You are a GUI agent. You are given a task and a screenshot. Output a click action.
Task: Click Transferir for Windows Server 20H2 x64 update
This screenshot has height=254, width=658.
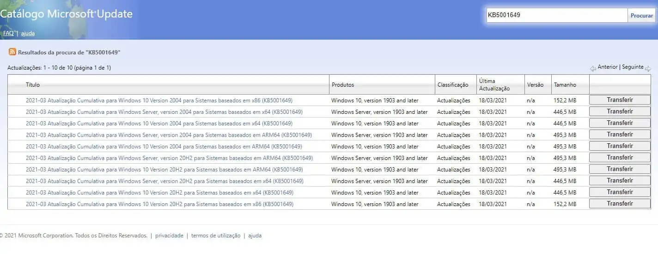tap(620, 180)
